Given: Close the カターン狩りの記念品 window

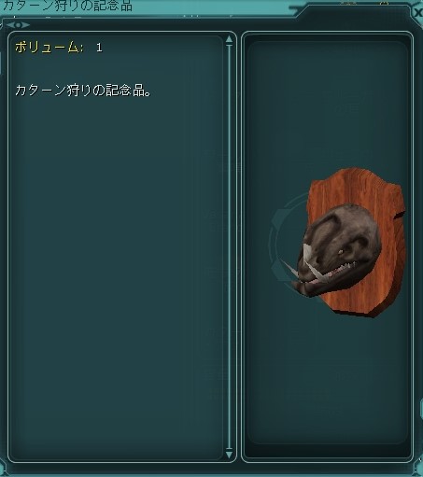Looking at the screenshot, I should pos(418,12).
